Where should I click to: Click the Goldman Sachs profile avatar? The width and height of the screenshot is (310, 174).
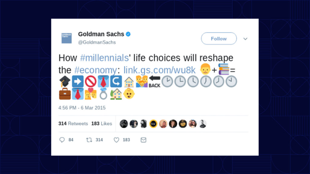(x=66, y=38)
